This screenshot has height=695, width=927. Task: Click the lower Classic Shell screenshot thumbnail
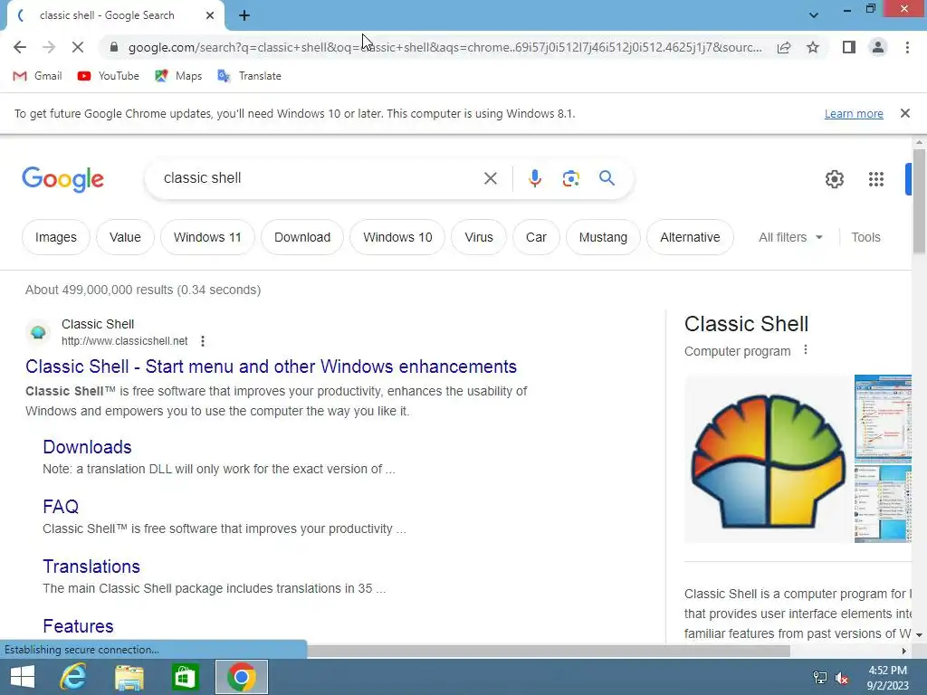pos(883,502)
